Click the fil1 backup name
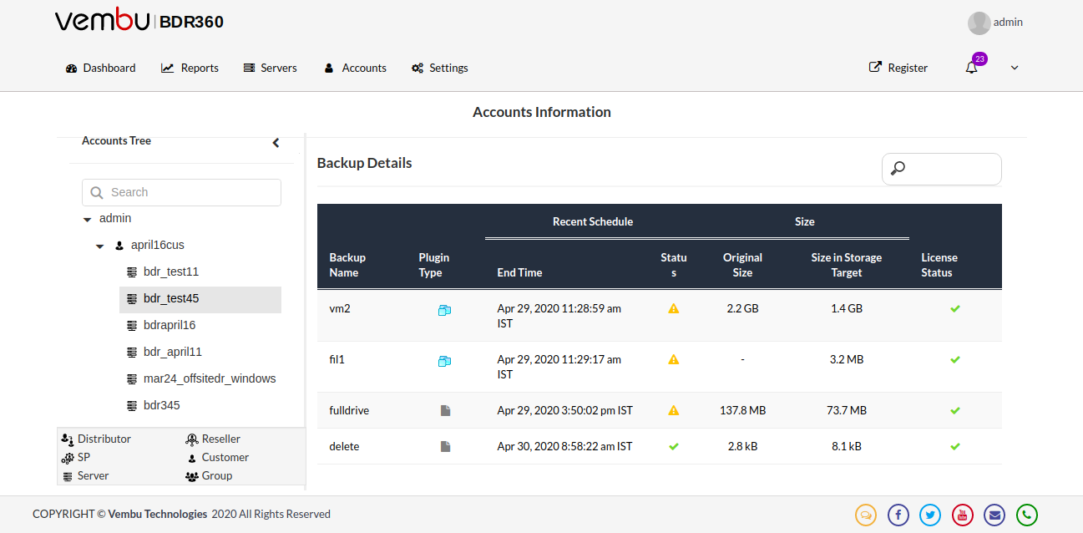 pyautogui.click(x=337, y=359)
